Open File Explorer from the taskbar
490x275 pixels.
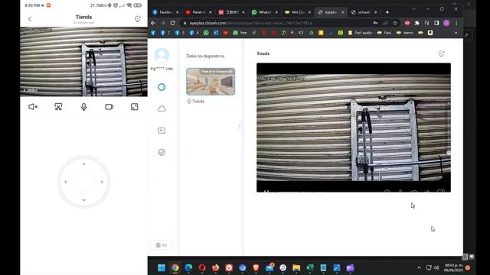[x=296, y=268]
